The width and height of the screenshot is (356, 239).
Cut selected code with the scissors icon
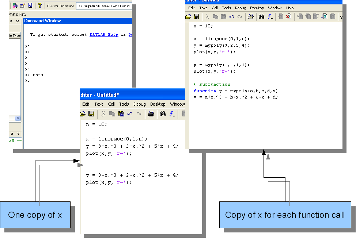click(x=103, y=114)
